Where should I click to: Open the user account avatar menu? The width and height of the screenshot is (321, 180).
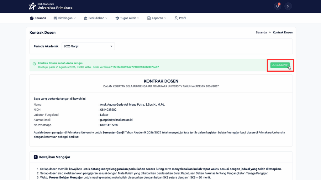click(x=288, y=6)
